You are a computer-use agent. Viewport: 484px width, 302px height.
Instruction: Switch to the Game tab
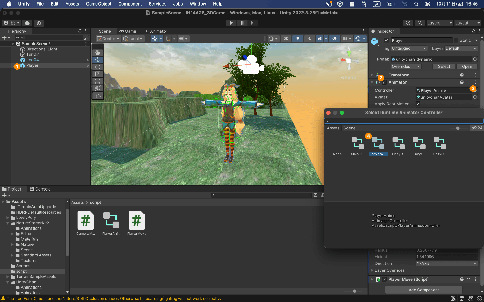tap(128, 31)
